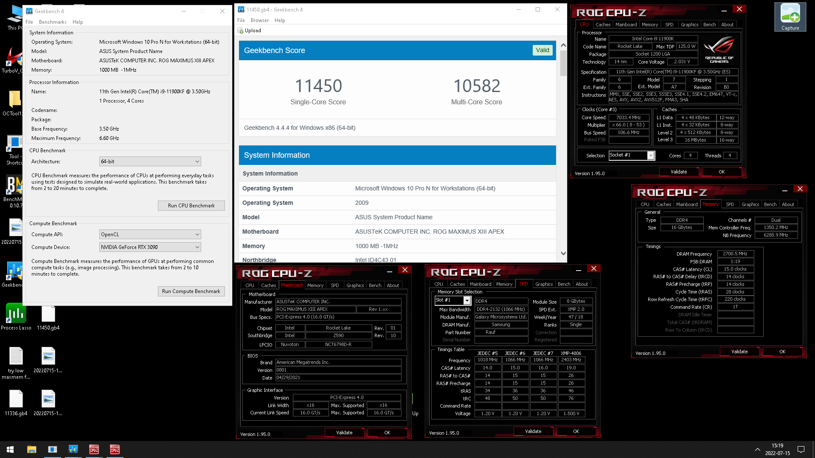Open the Capture tool icon
The height and width of the screenshot is (458, 815).
[x=790, y=17]
